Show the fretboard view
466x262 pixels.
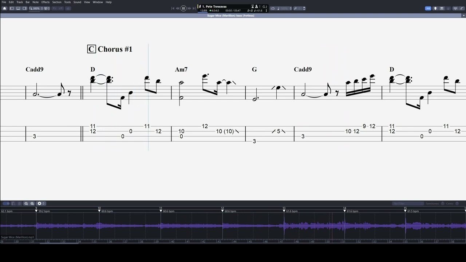tap(435, 8)
